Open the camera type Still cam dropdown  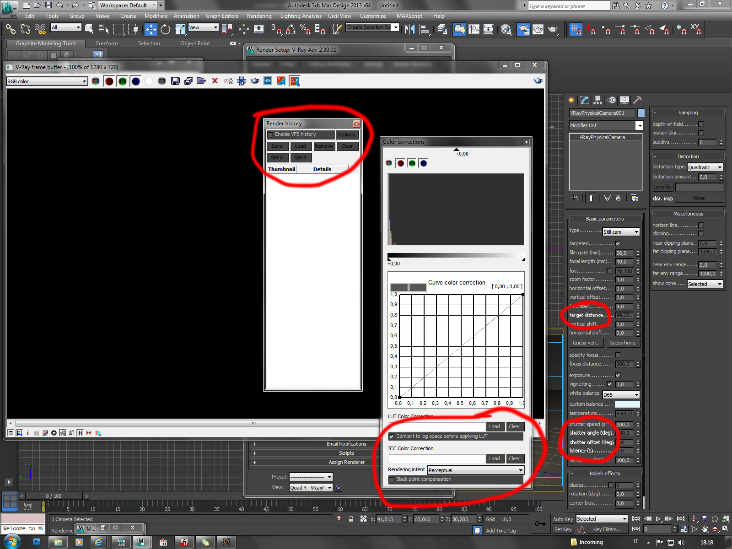pyautogui.click(x=621, y=232)
